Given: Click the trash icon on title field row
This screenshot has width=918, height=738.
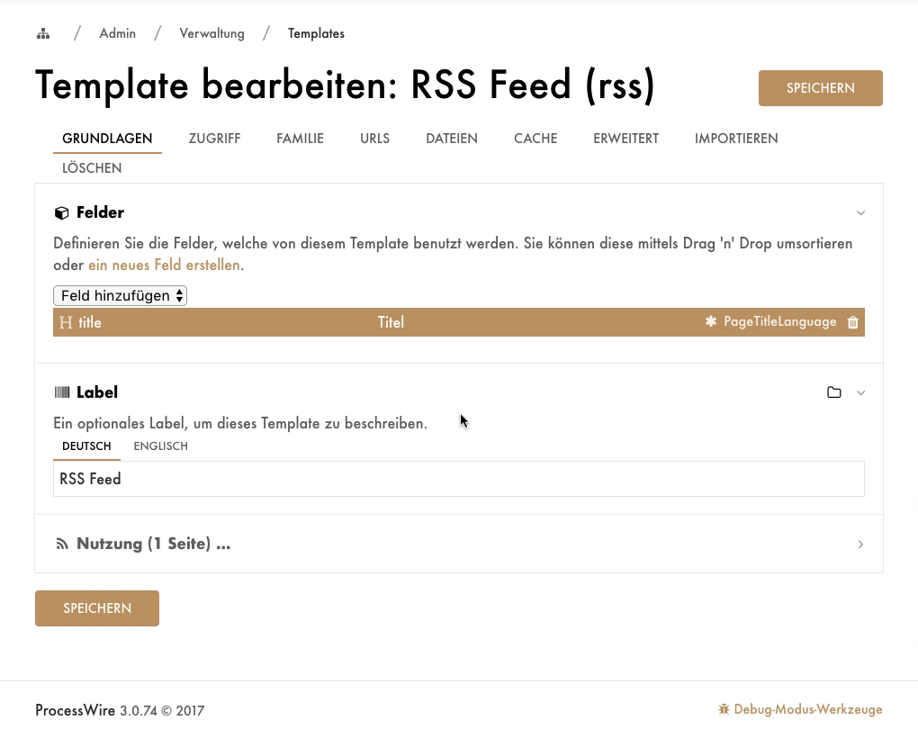Looking at the screenshot, I should pyautogui.click(x=853, y=322).
